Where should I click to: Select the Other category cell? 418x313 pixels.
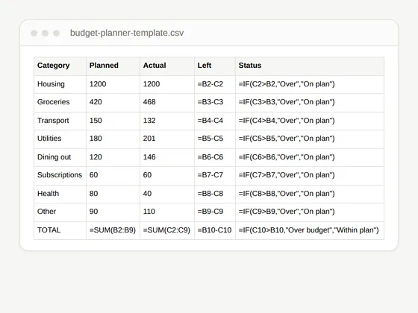pos(60,212)
